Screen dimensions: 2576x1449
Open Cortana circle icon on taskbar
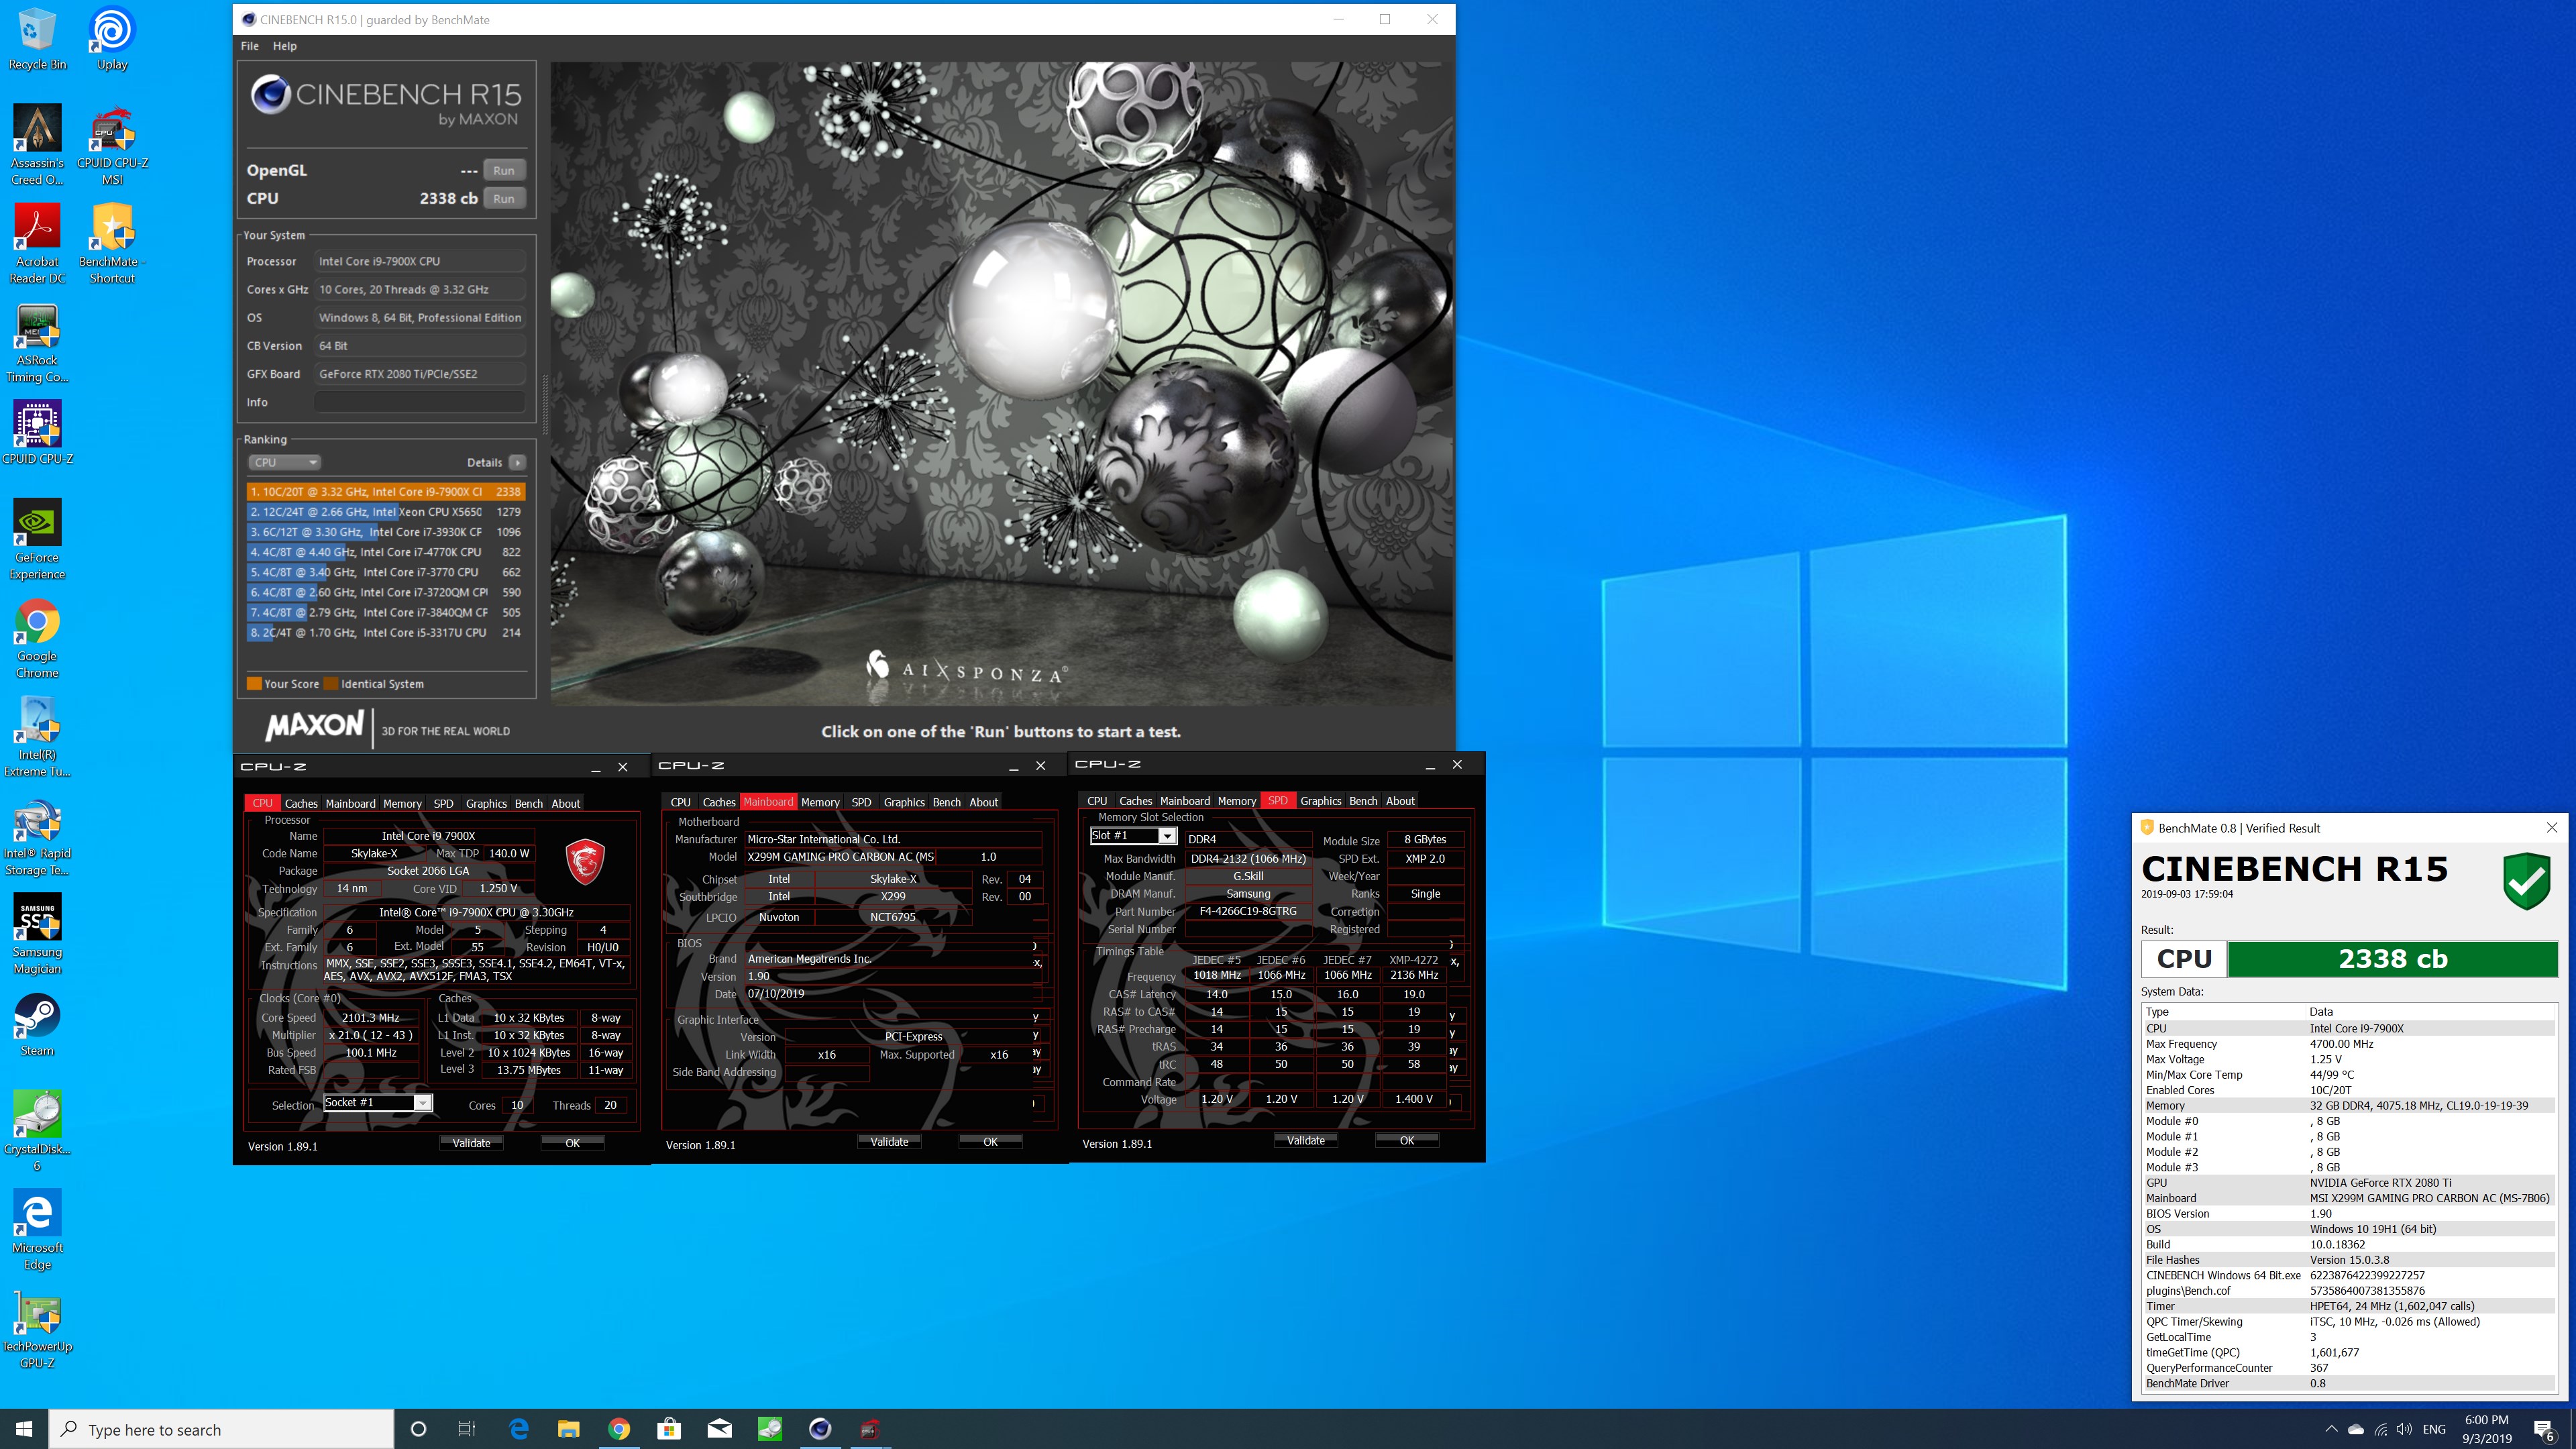pyautogui.click(x=418, y=1429)
